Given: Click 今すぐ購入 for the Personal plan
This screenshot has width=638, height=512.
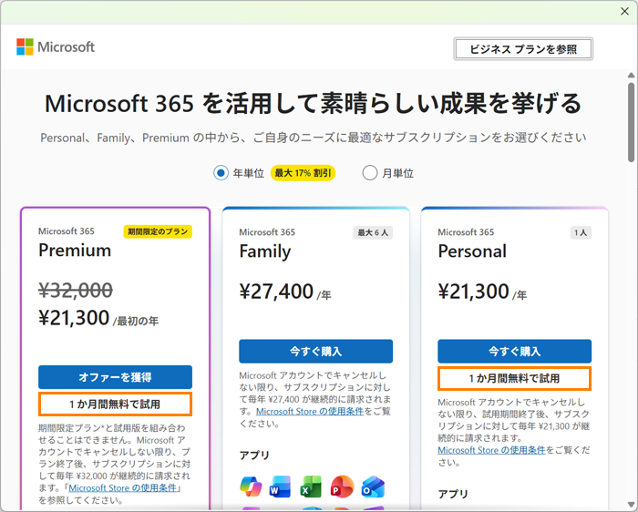Looking at the screenshot, I should [x=514, y=351].
